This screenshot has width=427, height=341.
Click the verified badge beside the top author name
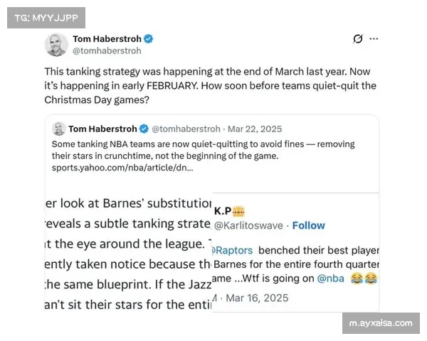click(x=149, y=39)
